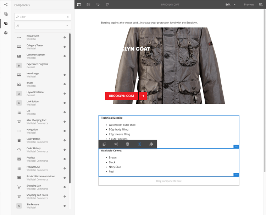The width and height of the screenshot is (266, 215).
Task: Show info for Layout Container component
Action: click(65, 93)
